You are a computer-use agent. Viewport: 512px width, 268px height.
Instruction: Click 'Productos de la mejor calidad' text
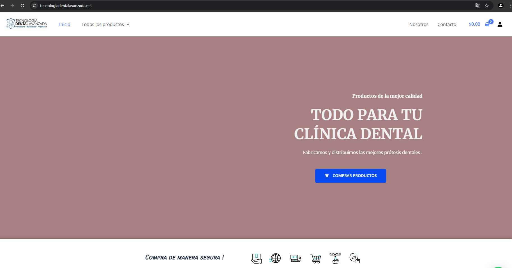[x=387, y=96]
